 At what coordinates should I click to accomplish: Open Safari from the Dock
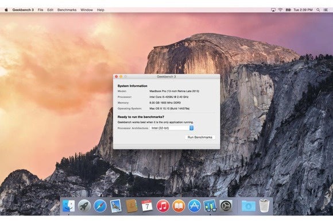pos(100,206)
